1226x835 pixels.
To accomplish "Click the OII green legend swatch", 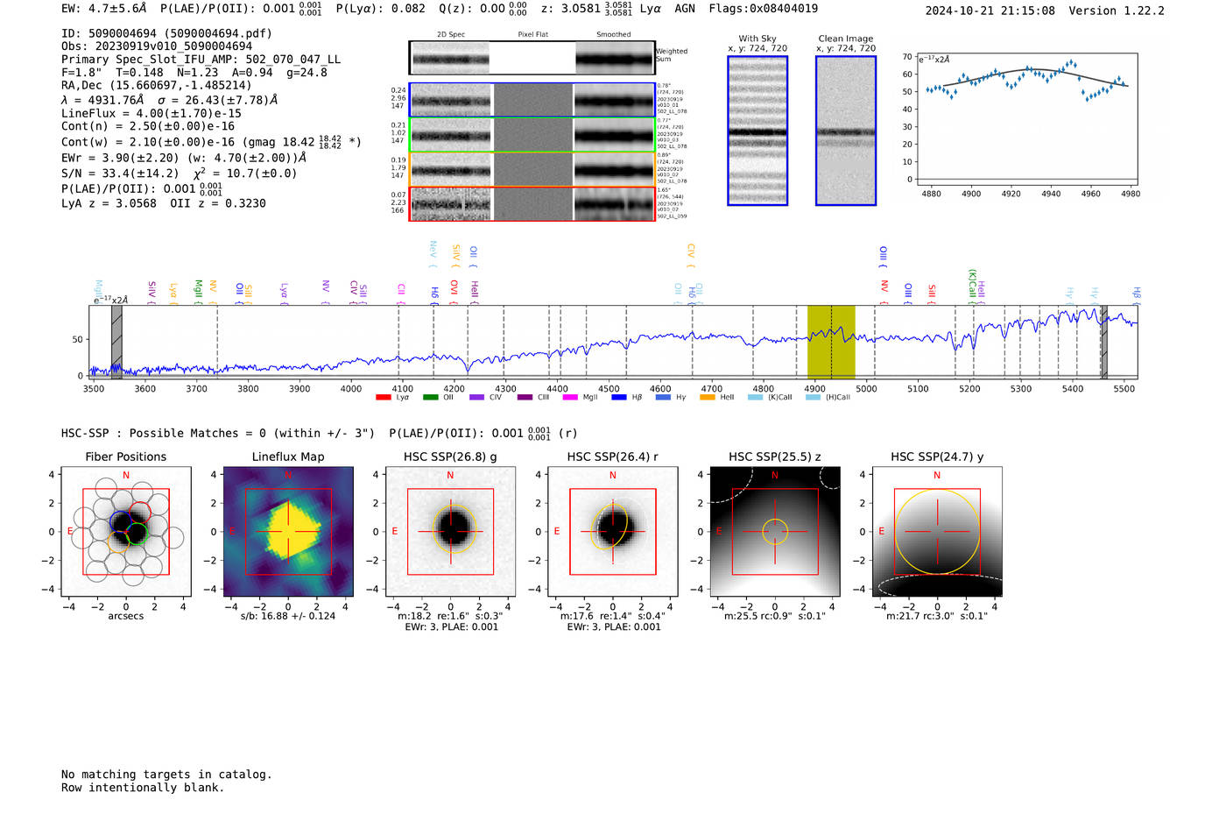I will 431,398.
